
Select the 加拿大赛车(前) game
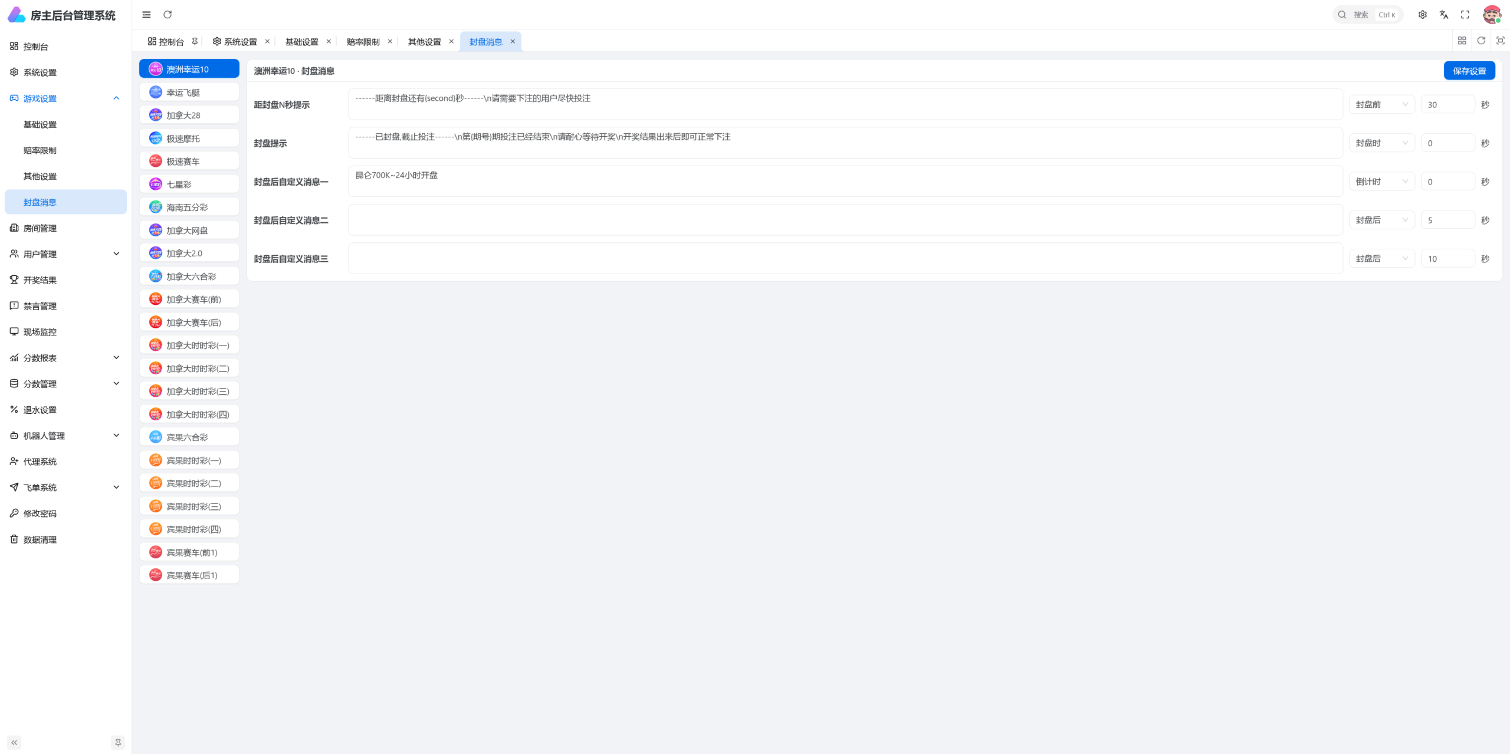pos(189,299)
